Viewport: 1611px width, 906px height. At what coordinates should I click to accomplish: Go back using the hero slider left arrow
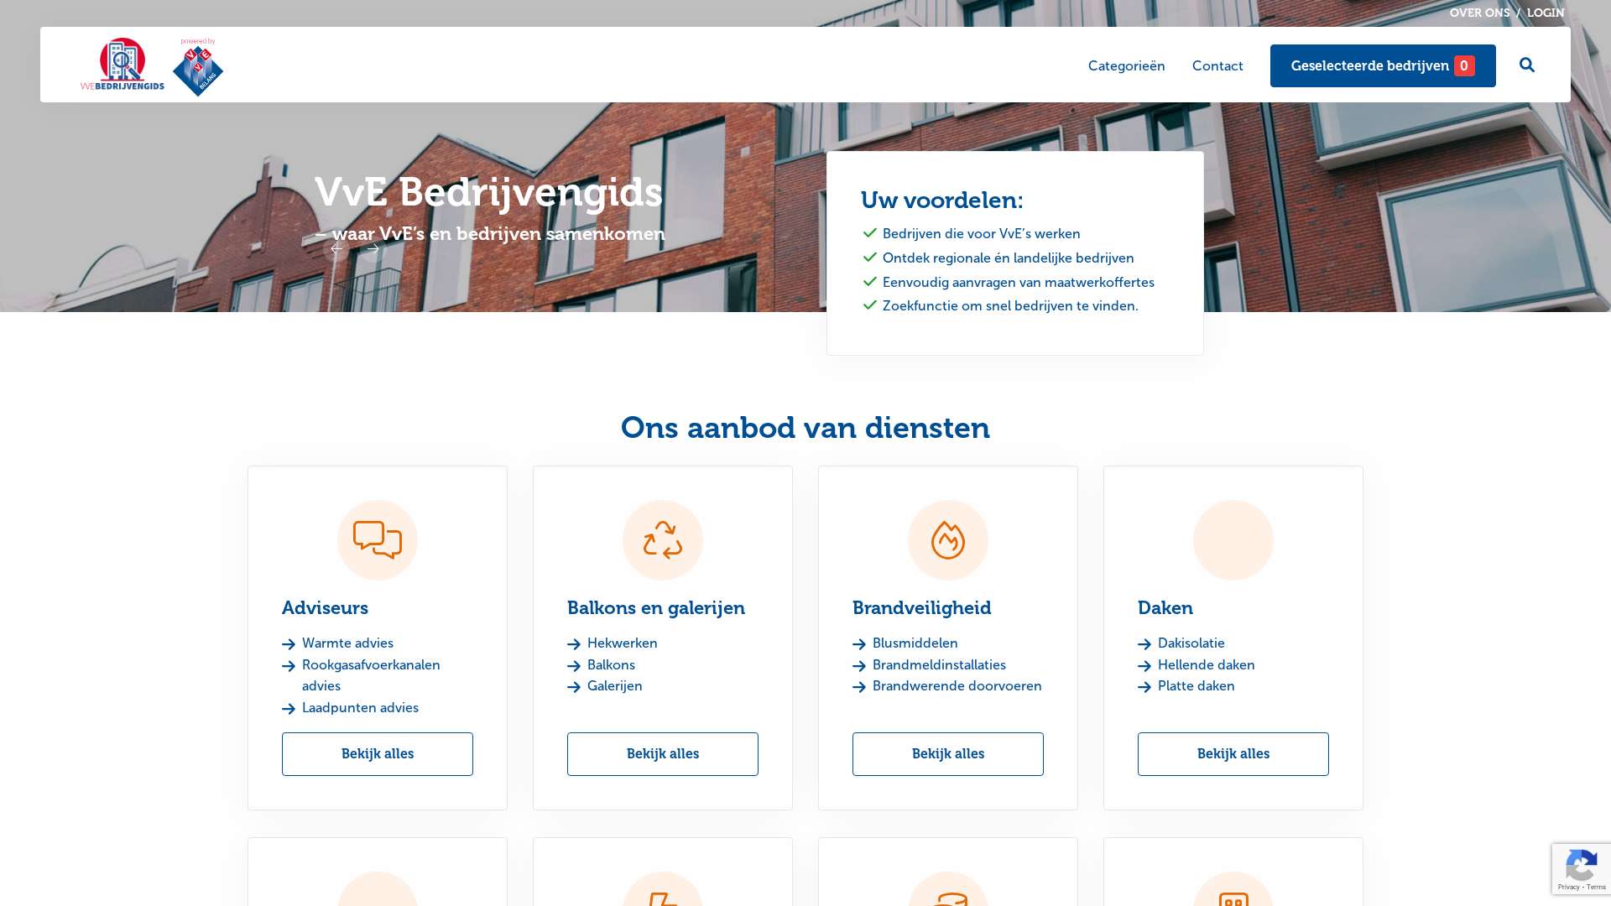337,249
